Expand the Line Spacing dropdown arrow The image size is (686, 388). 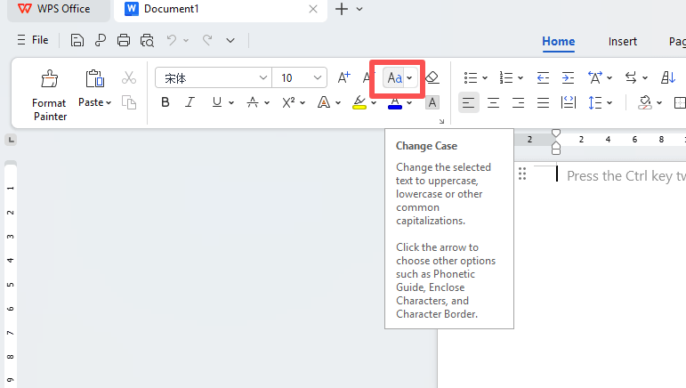click(x=609, y=103)
